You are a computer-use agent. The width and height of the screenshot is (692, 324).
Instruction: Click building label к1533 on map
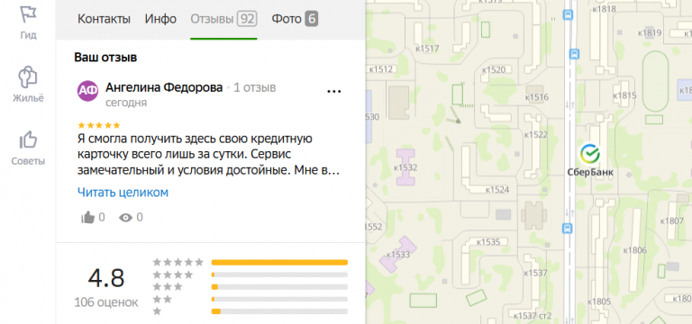tap(398, 255)
